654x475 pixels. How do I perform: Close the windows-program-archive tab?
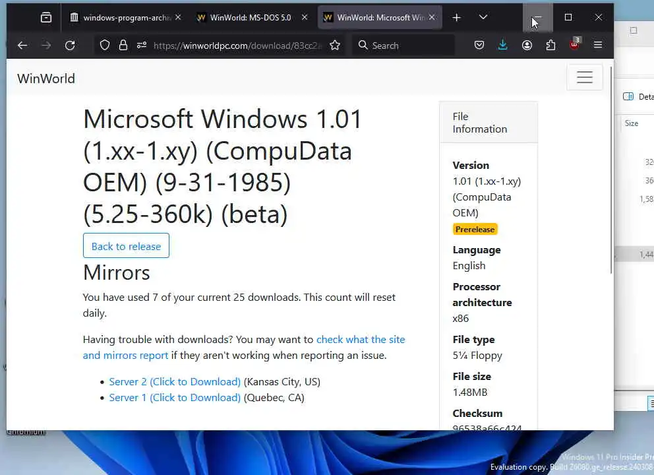coord(178,17)
